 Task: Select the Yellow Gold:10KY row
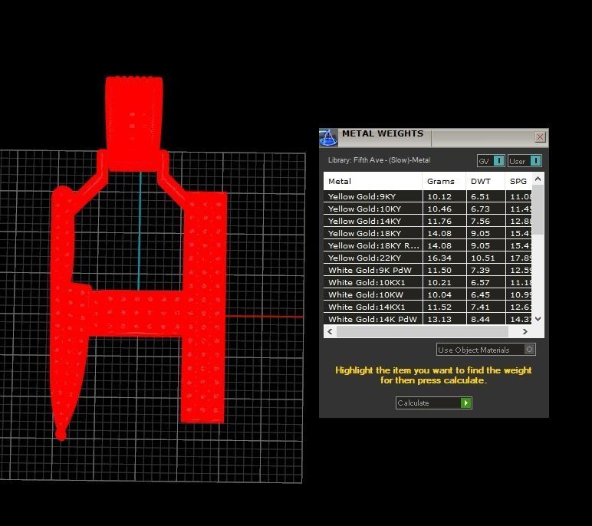(x=427, y=209)
